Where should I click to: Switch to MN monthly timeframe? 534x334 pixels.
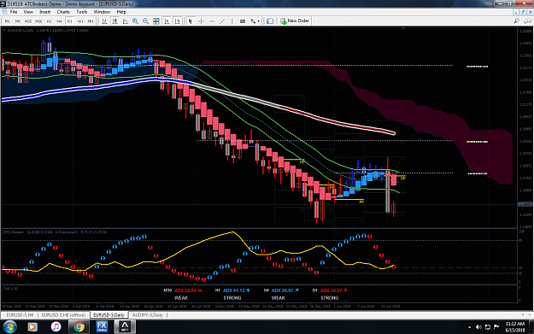tap(91, 21)
